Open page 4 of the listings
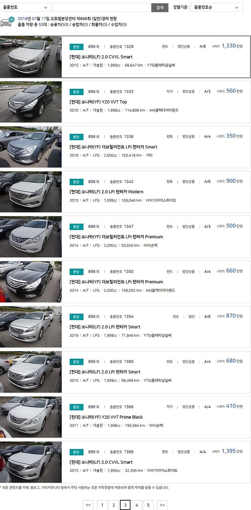The width and height of the screenshot is (251, 510). click(x=137, y=505)
